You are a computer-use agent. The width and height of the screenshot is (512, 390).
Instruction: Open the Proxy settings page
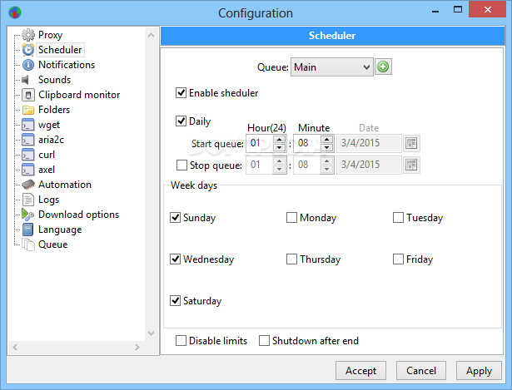50,35
